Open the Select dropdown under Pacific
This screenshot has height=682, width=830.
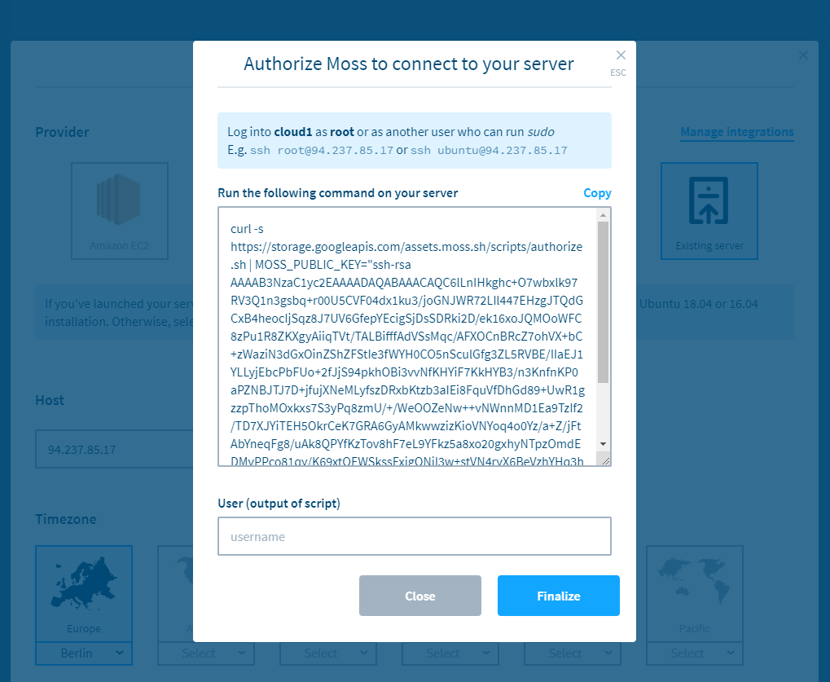pos(694,653)
